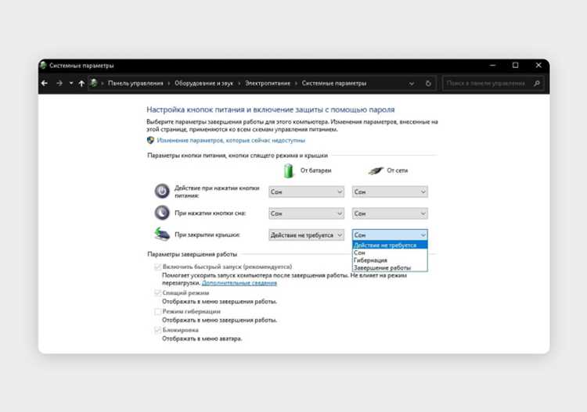Image resolution: width=587 pixels, height=412 pixels.
Task: Open the recent locations dropdown arrow
Action: (x=70, y=83)
